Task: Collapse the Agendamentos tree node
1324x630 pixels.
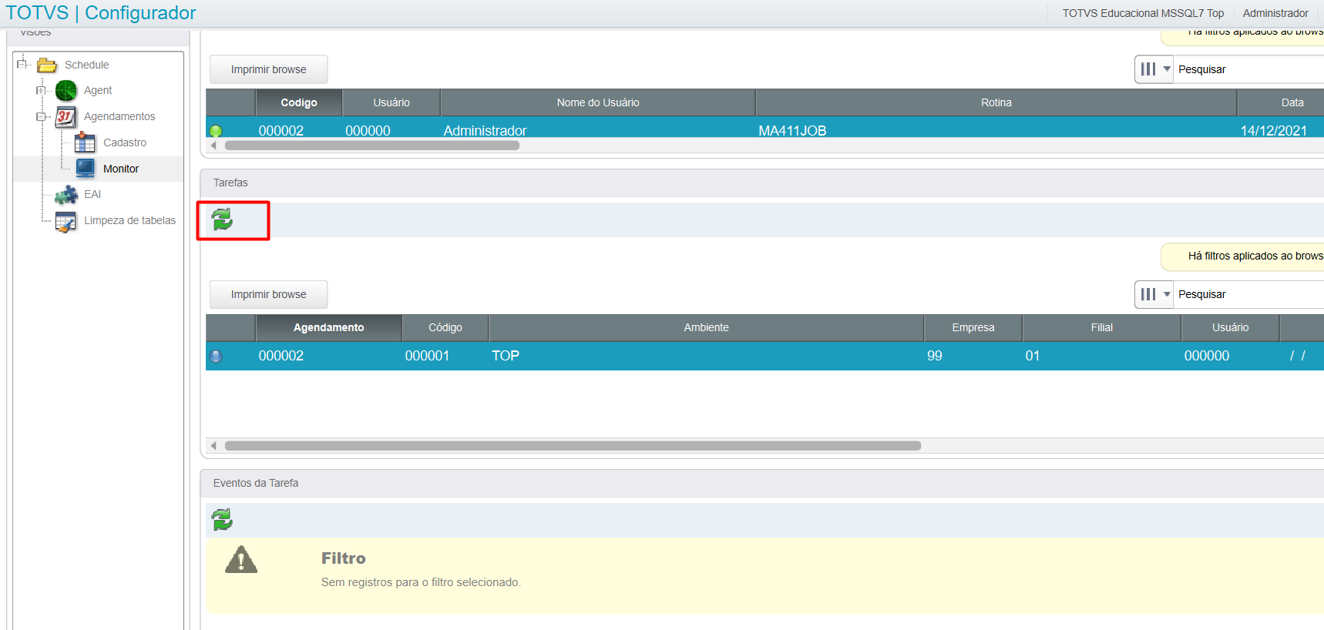Action: click(x=41, y=117)
